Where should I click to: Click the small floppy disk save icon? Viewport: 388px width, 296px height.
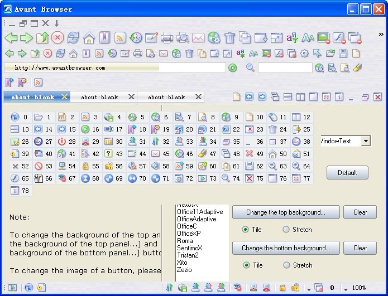click(x=343, y=53)
